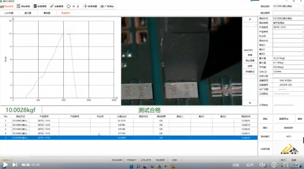This screenshot has height=169, width=304.
Task: Click the MES button
Action: click(x=288, y=136)
